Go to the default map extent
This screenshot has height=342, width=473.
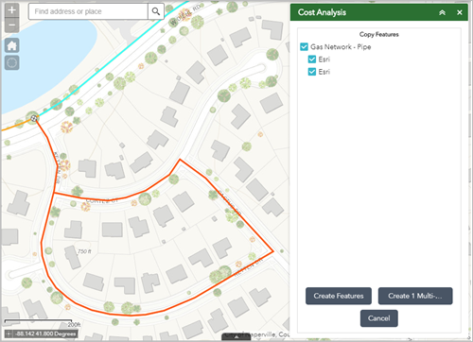click(x=12, y=45)
